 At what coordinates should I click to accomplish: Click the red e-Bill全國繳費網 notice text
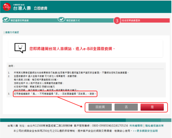[x=72, y=49]
